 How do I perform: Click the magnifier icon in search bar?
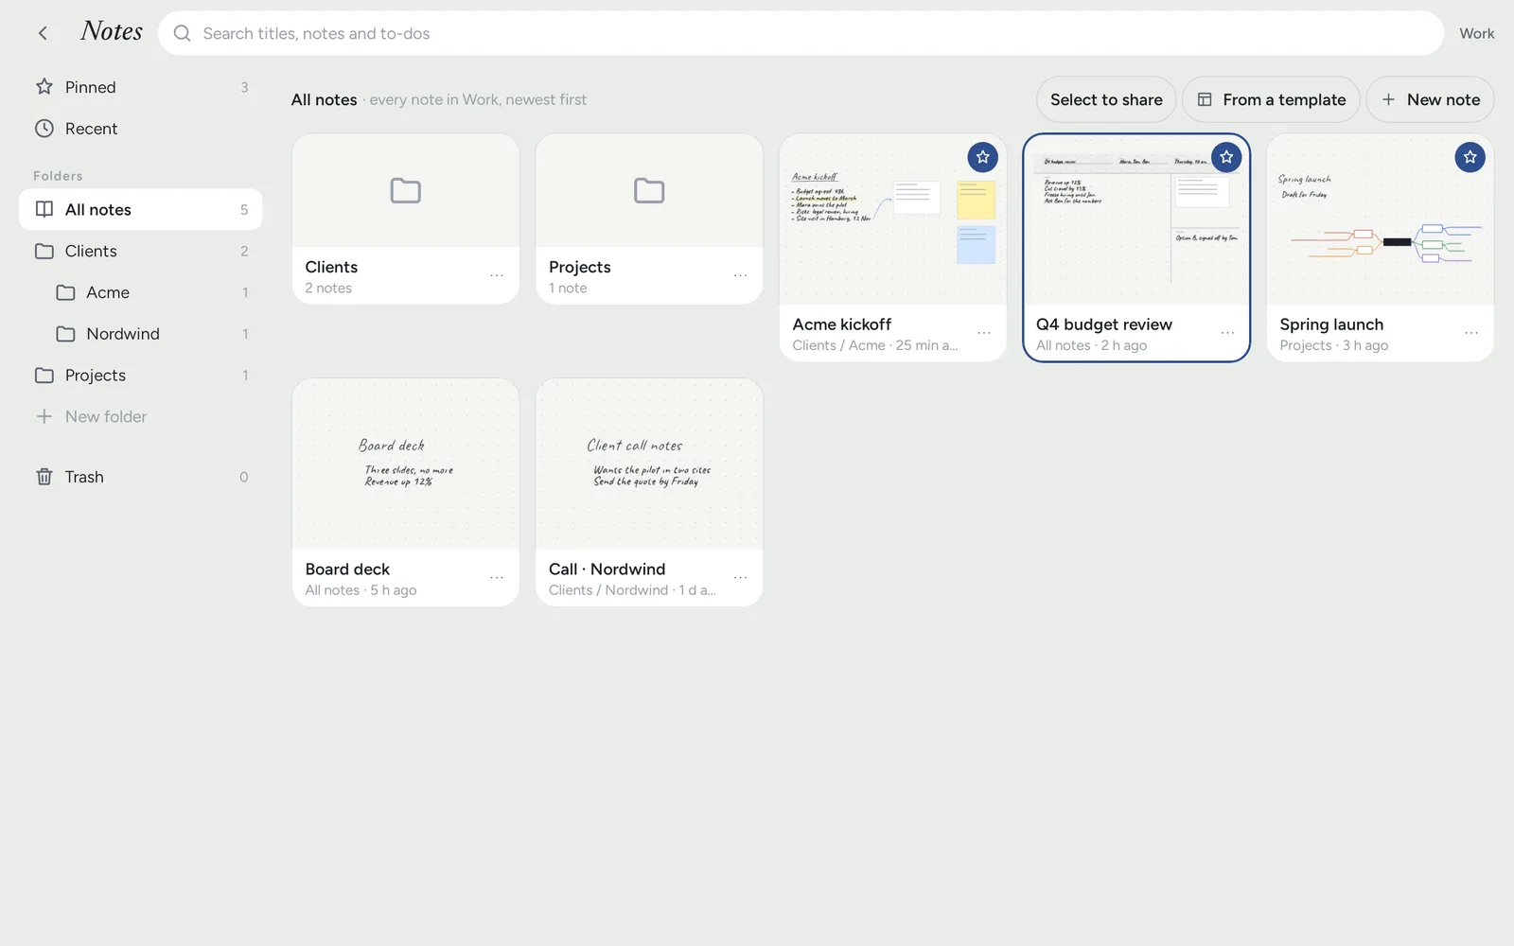tap(182, 33)
